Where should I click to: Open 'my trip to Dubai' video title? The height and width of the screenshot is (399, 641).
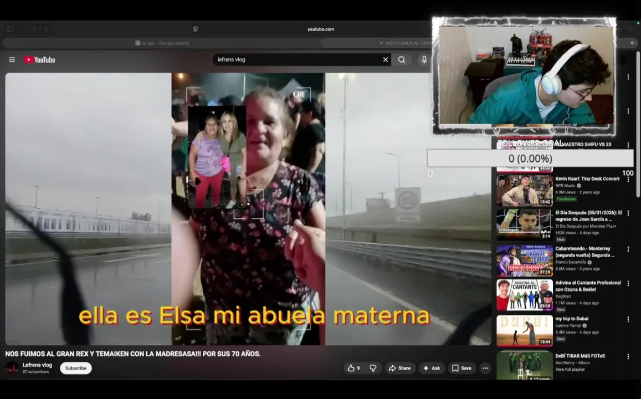coord(572,319)
